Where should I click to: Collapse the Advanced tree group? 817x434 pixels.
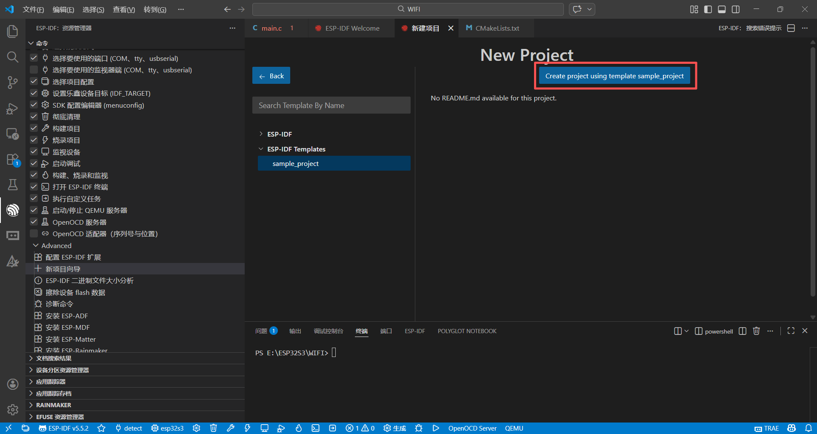36,246
